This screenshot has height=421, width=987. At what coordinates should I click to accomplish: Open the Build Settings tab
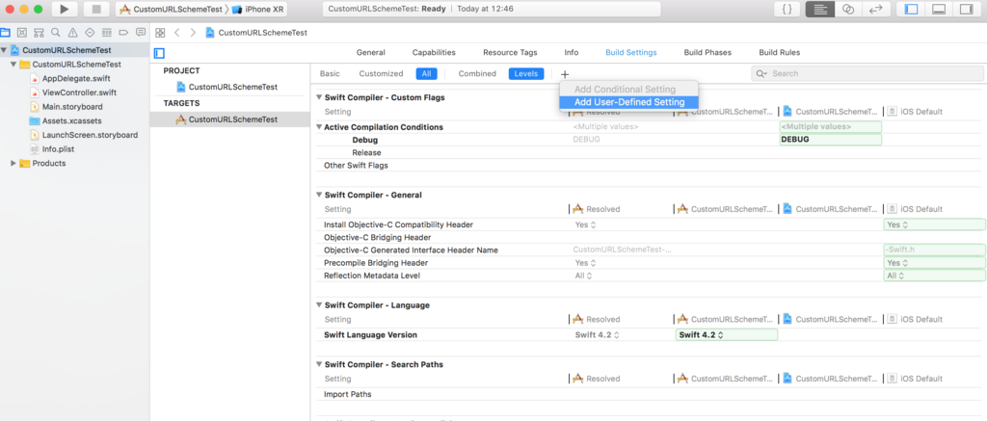point(630,53)
